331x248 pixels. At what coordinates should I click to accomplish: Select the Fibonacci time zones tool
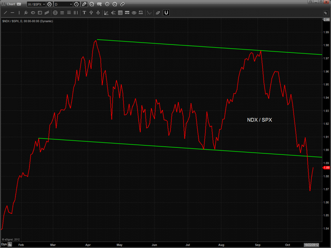click(76, 13)
